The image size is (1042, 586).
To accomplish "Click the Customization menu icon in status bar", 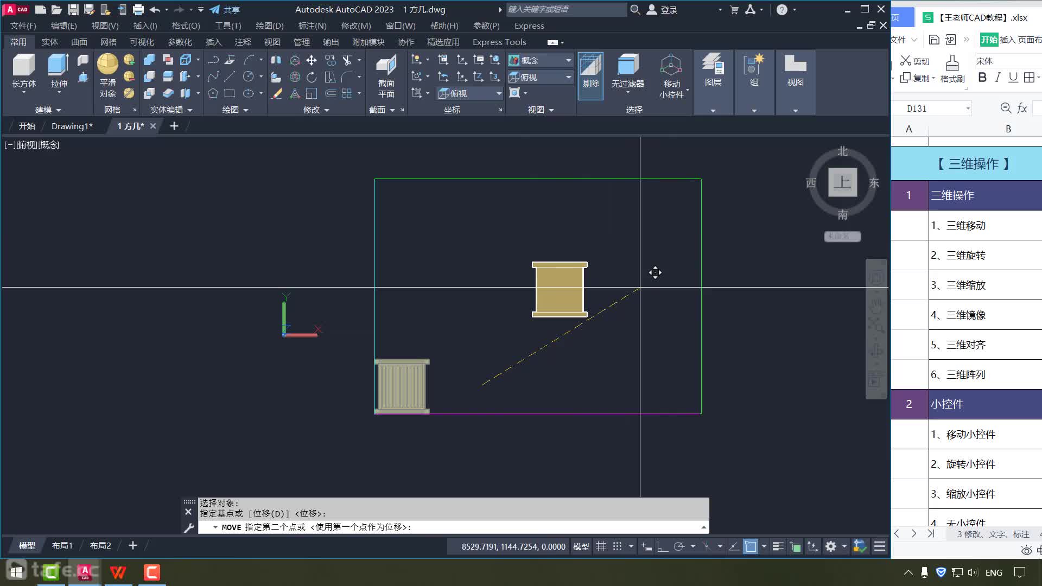I will coord(880,546).
